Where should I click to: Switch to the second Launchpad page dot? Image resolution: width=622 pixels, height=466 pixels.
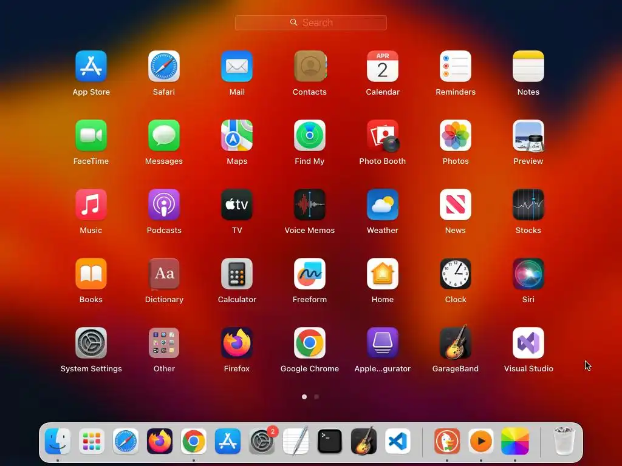(316, 397)
